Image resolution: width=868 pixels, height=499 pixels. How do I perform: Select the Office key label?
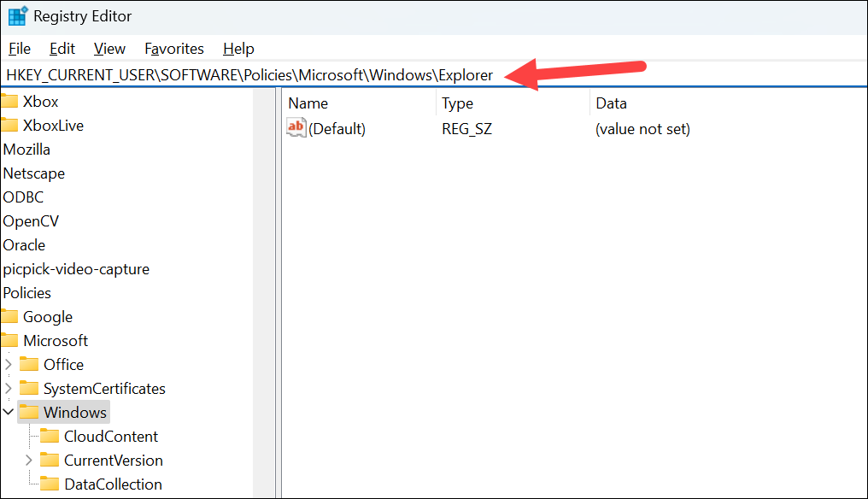pos(64,364)
